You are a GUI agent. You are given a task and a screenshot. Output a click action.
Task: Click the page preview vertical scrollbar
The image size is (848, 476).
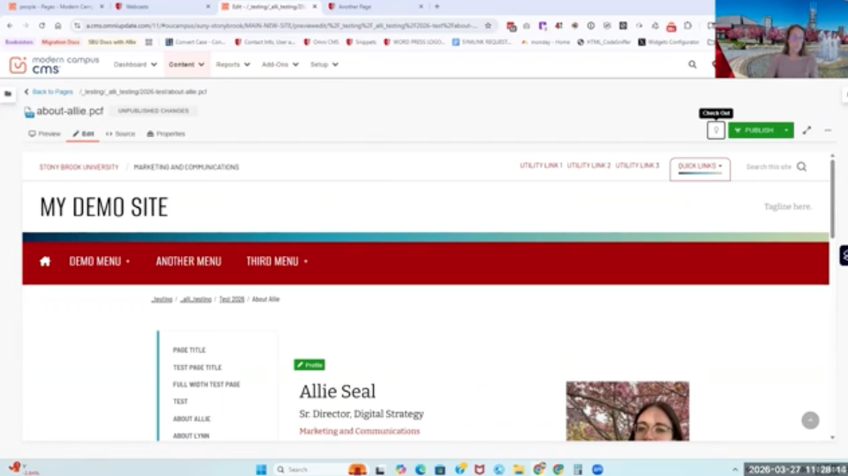tap(832, 198)
